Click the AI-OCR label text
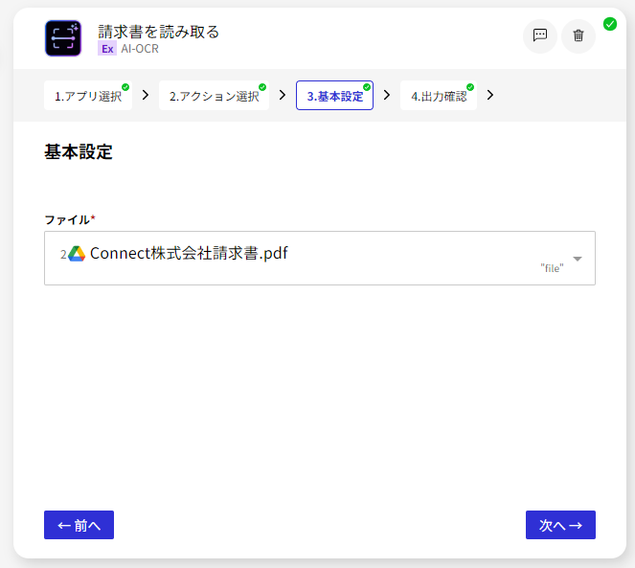 140,49
